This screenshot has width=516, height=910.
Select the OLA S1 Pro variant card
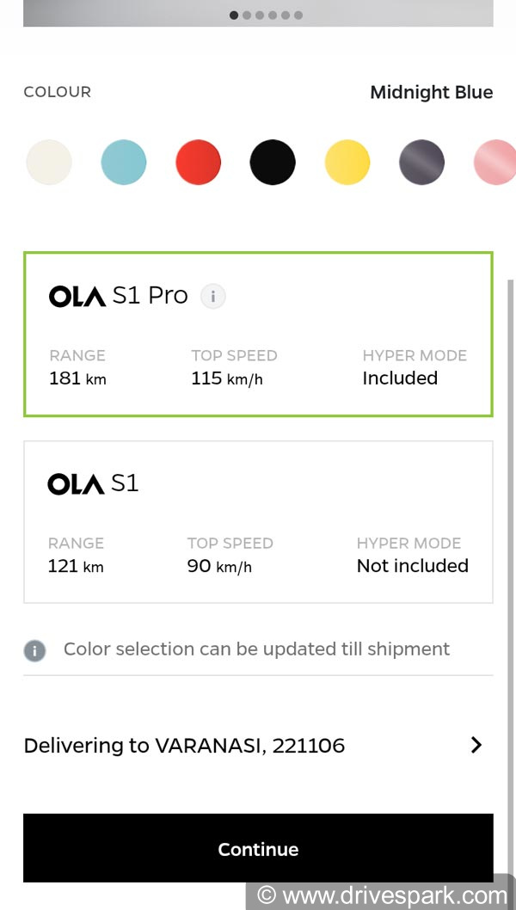click(258, 334)
